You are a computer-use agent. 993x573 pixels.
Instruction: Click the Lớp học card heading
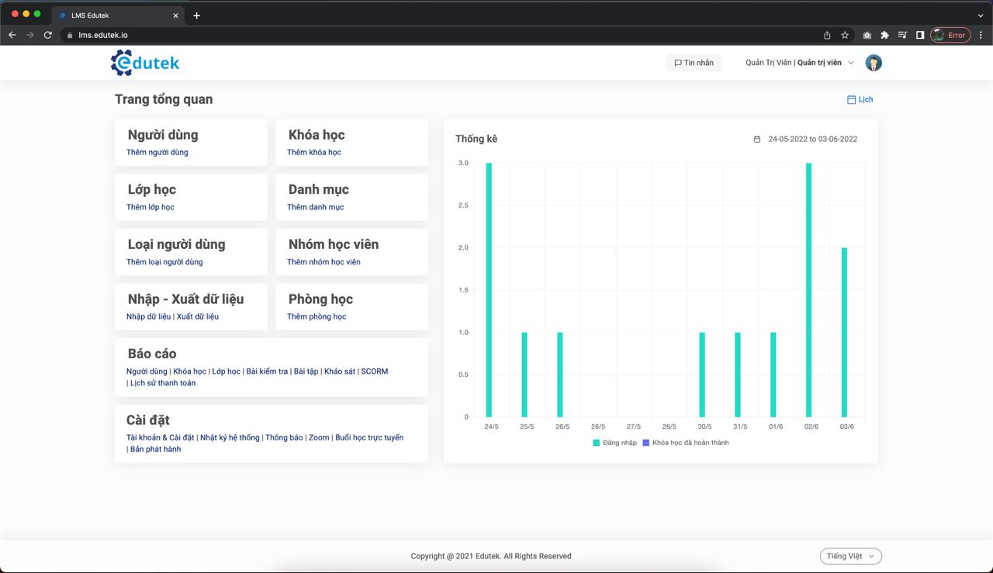tap(152, 189)
